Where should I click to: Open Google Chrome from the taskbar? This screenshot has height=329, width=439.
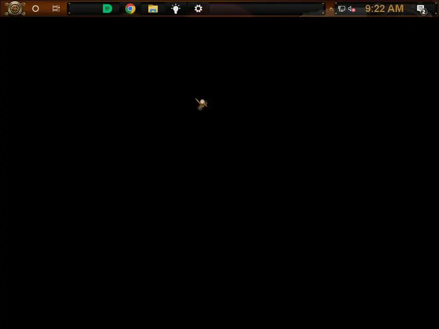[130, 9]
